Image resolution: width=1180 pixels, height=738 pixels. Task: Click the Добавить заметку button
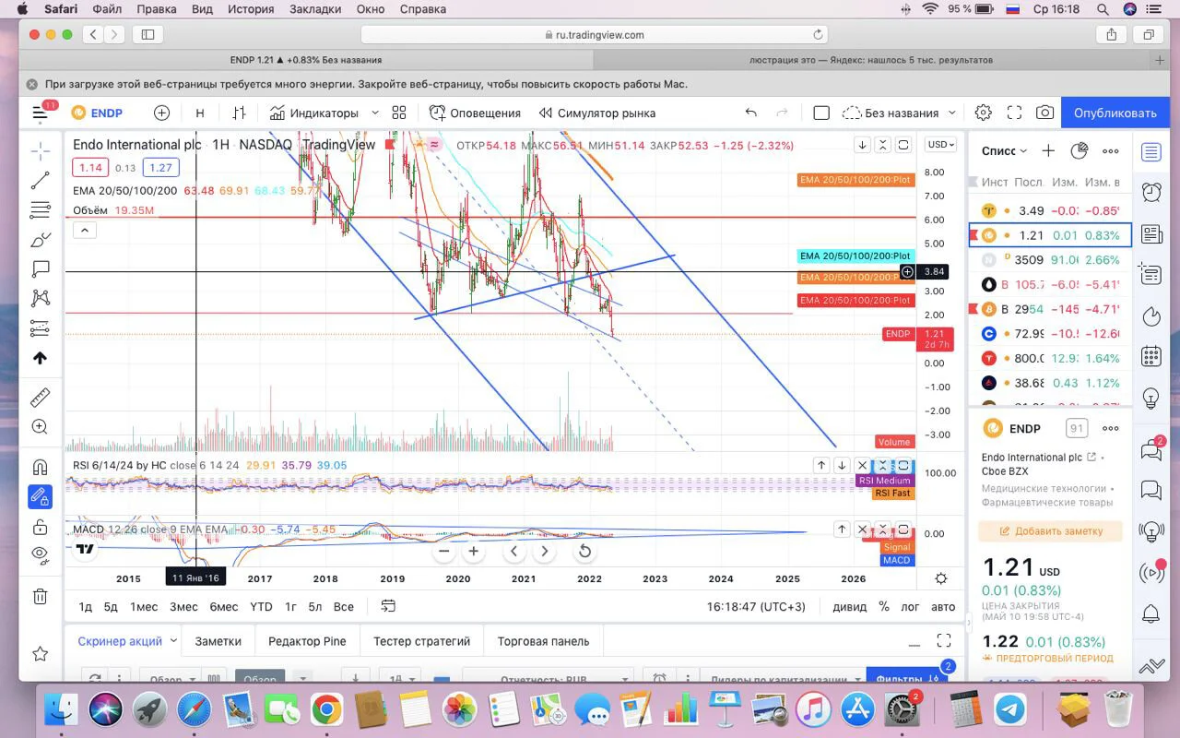[x=1050, y=531]
